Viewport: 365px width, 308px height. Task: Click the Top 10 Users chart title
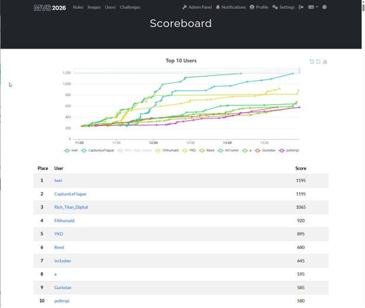pyautogui.click(x=181, y=61)
